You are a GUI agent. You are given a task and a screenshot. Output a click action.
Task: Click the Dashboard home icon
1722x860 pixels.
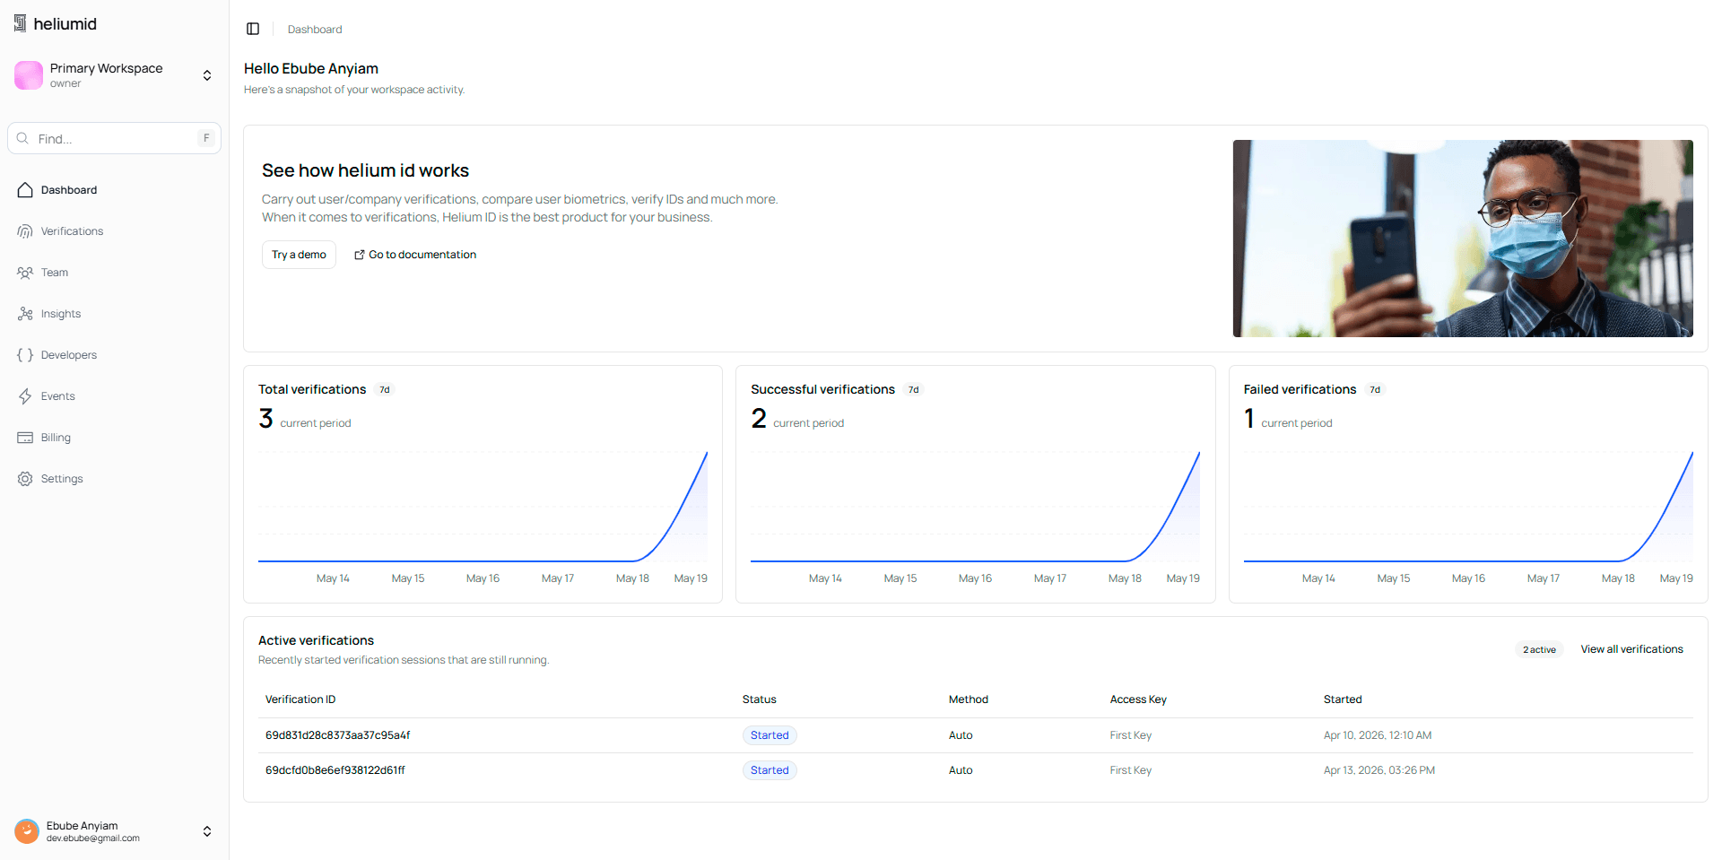(25, 190)
